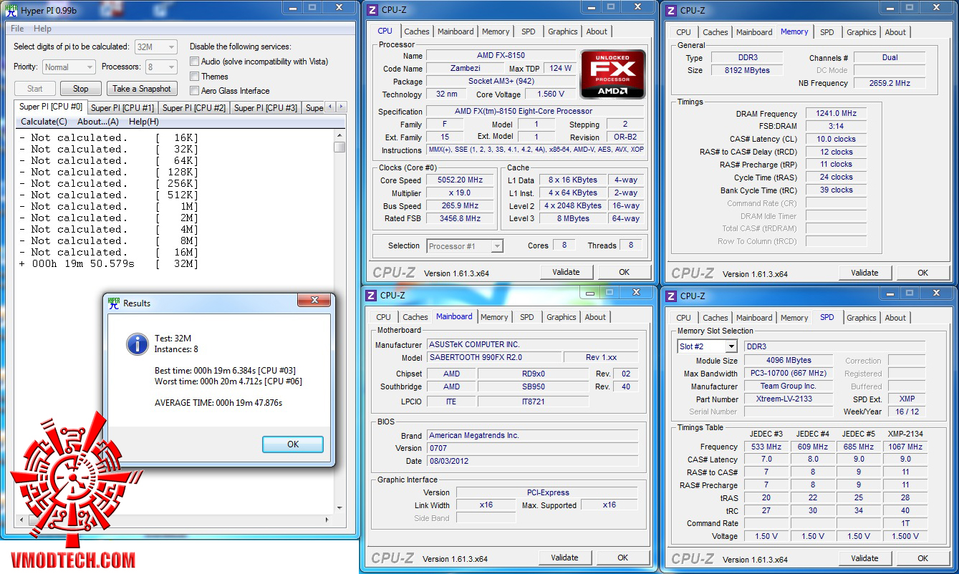Switch to the Super PI [CPU #1] tab
This screenshot has width=959, height=574.
coord(122,108)
